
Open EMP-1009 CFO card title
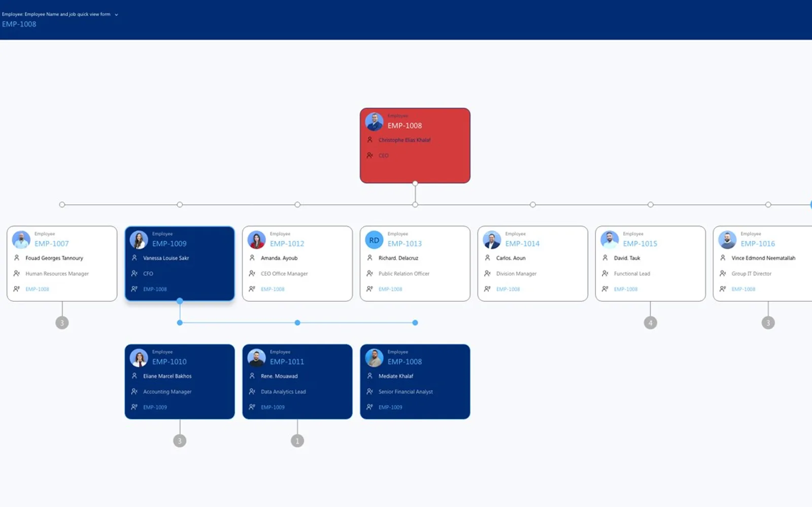click(170, 244)
